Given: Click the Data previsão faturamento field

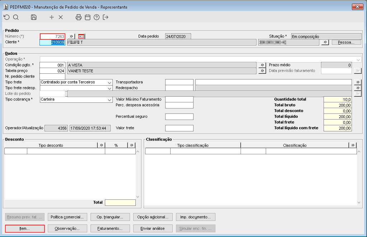Looking at the screenshot, I should [x=336, y=71].
